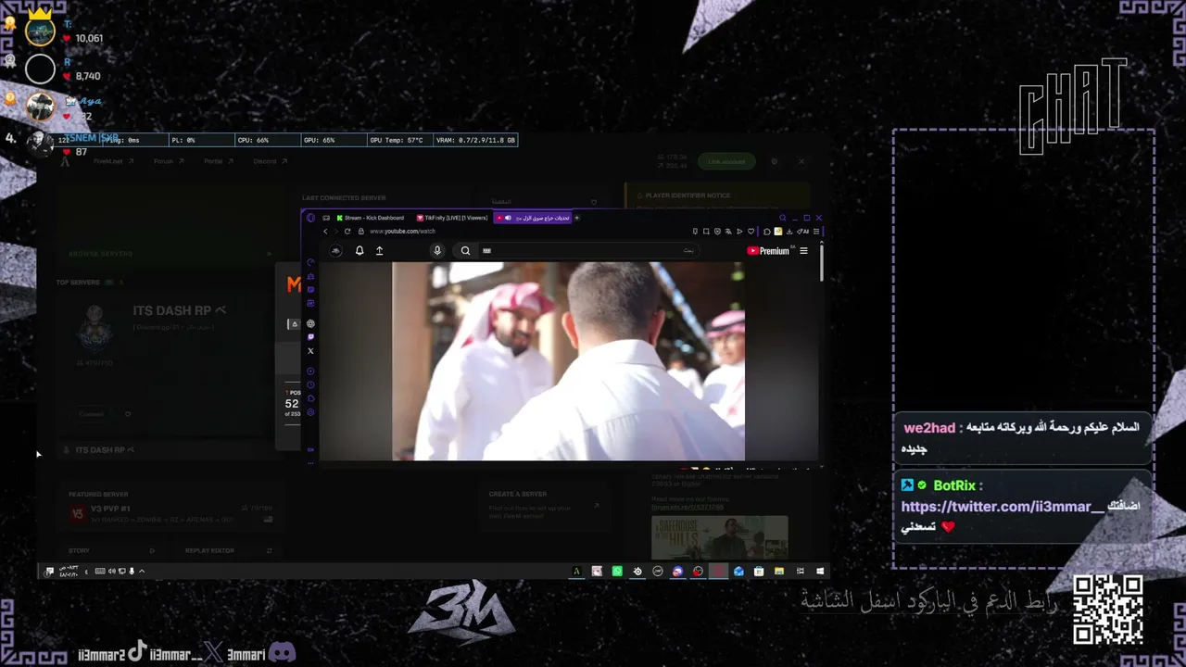Open Replay Editor in FiveM
The image size is (1186, 667).
point(229,550)
